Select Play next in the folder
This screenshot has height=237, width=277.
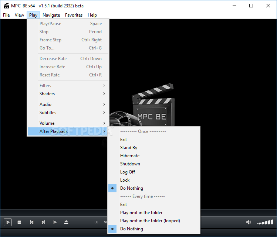point(154,213)
